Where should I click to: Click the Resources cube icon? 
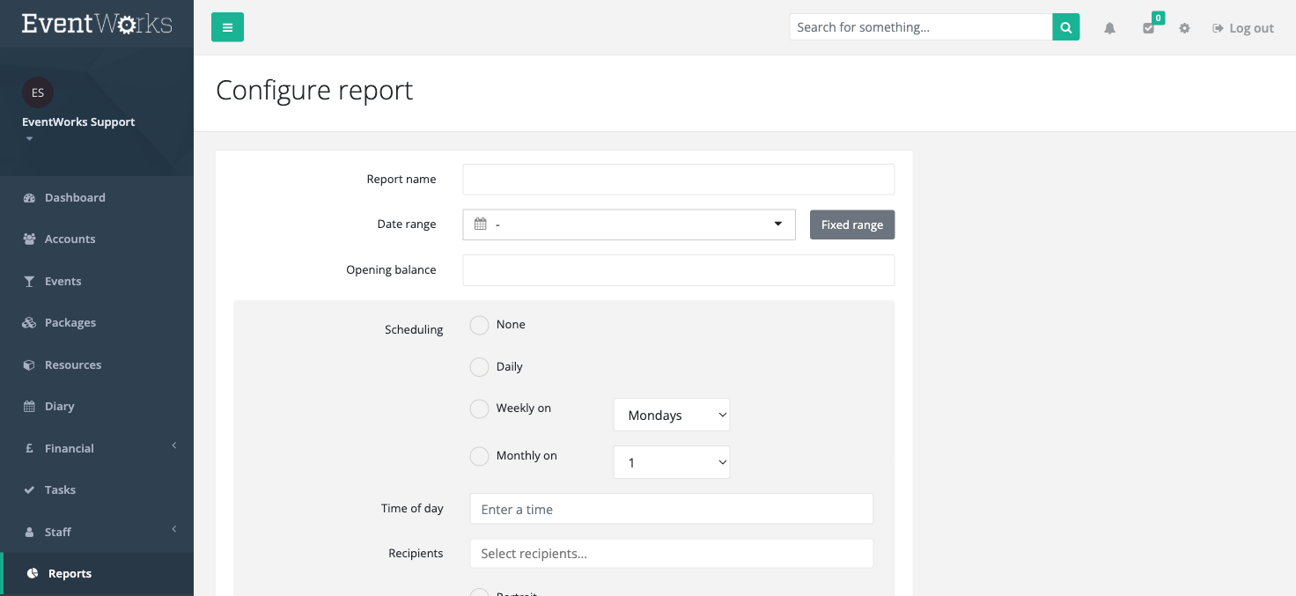29,365
